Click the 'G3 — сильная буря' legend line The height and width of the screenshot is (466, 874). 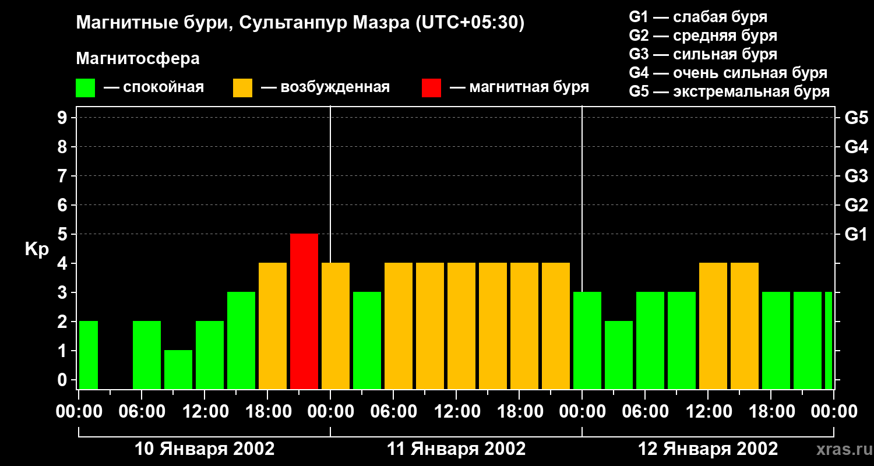[x=703, y=54]
